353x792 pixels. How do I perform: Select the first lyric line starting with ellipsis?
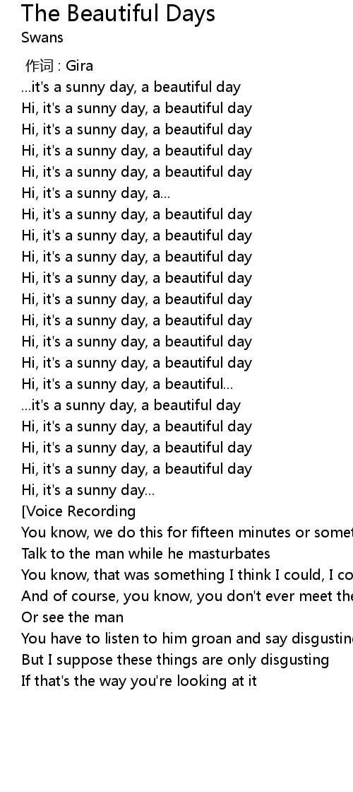pos(131,88)
